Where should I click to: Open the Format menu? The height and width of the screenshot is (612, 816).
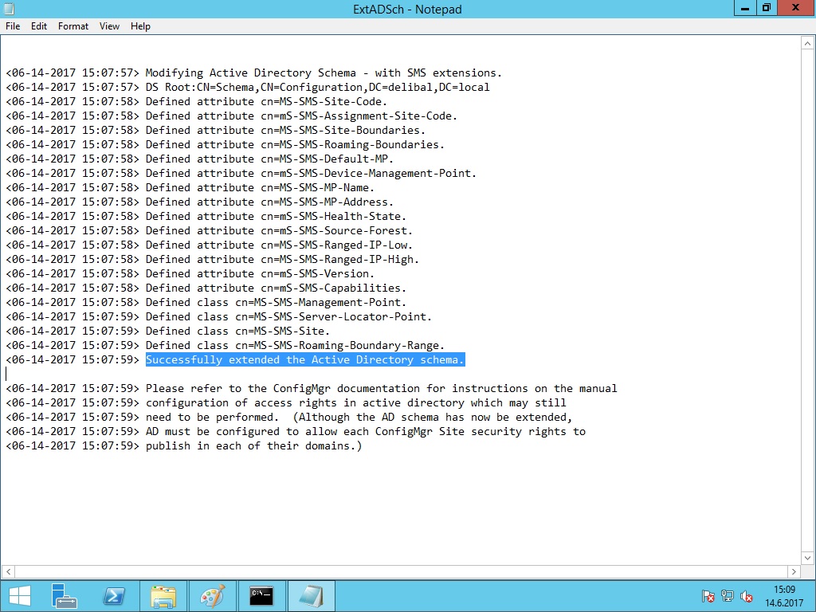pyautogui.click(x=73, y=26)
